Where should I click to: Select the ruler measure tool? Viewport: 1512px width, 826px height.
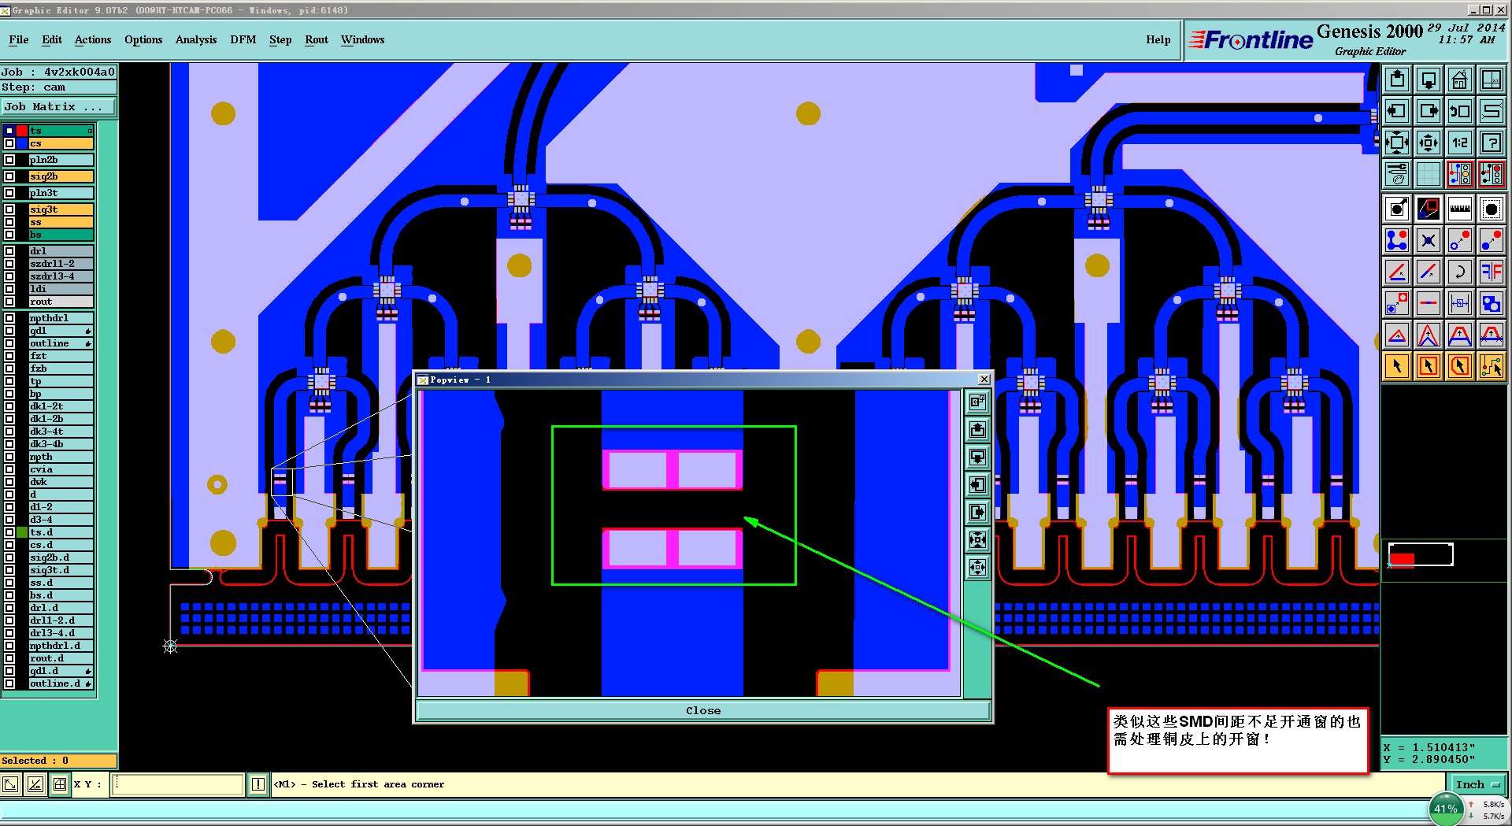pos(1460,209)
